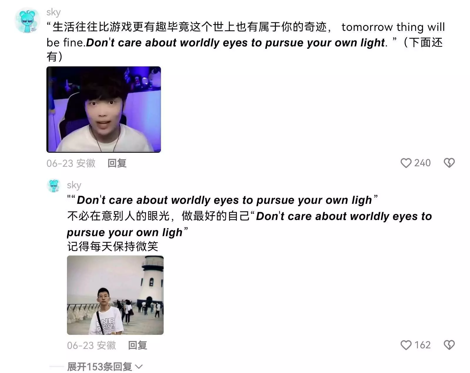
Task: Click the 240 like count
Action: click(x=422, y=163)
